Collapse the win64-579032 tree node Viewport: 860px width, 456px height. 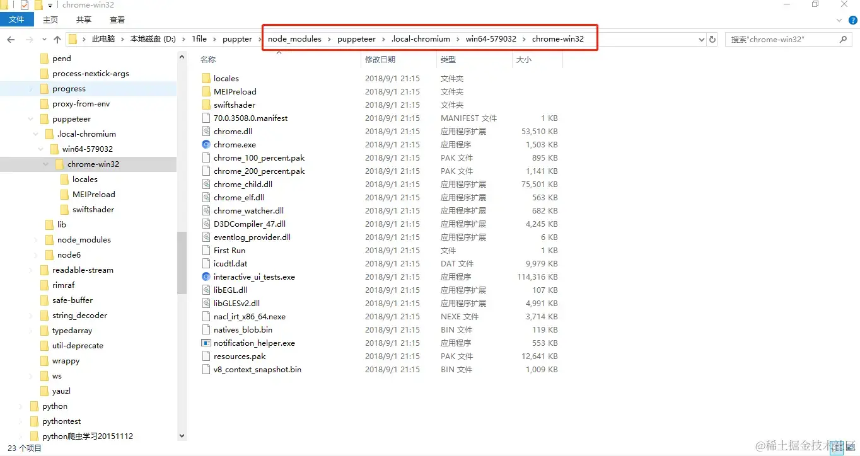click(40, 149)
